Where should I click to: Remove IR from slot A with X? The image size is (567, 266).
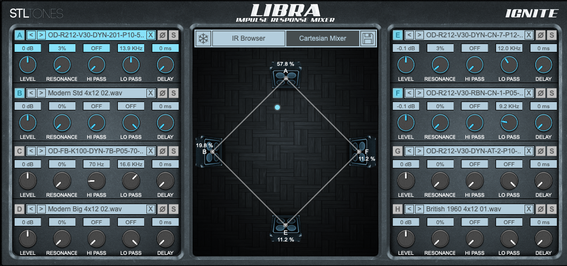tap(151, 35)
